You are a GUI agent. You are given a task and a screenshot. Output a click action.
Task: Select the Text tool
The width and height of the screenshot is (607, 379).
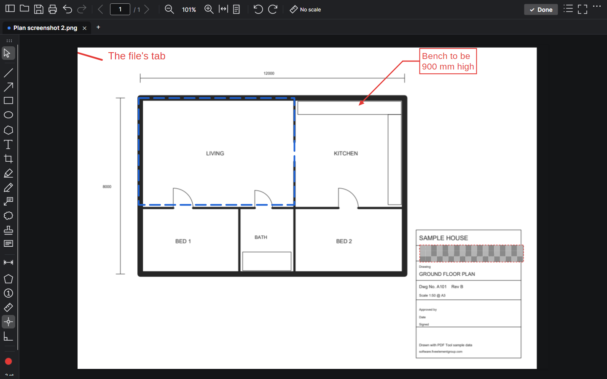pyautogui.click(x=8, y=144)
